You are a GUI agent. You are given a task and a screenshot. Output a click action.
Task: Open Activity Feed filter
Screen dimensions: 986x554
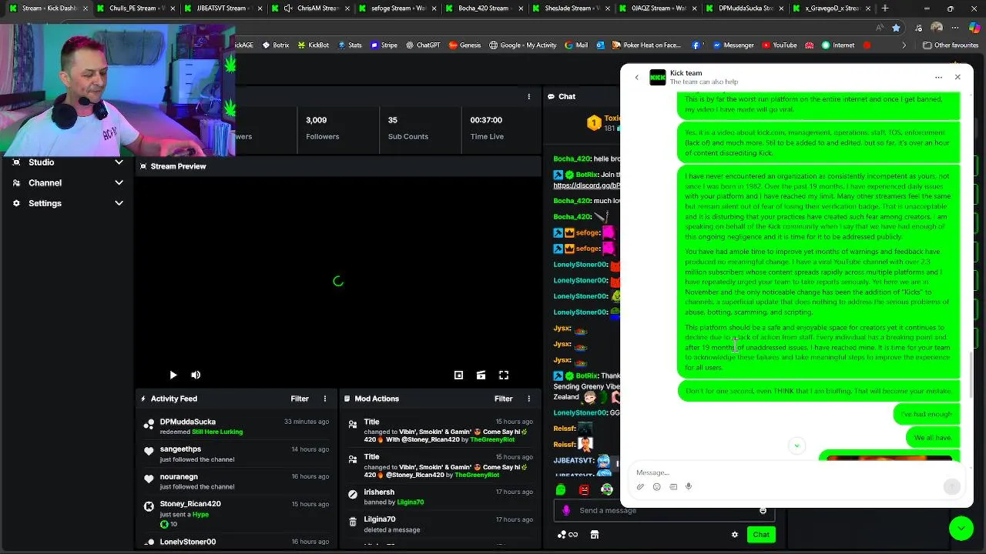pos(300,399)
